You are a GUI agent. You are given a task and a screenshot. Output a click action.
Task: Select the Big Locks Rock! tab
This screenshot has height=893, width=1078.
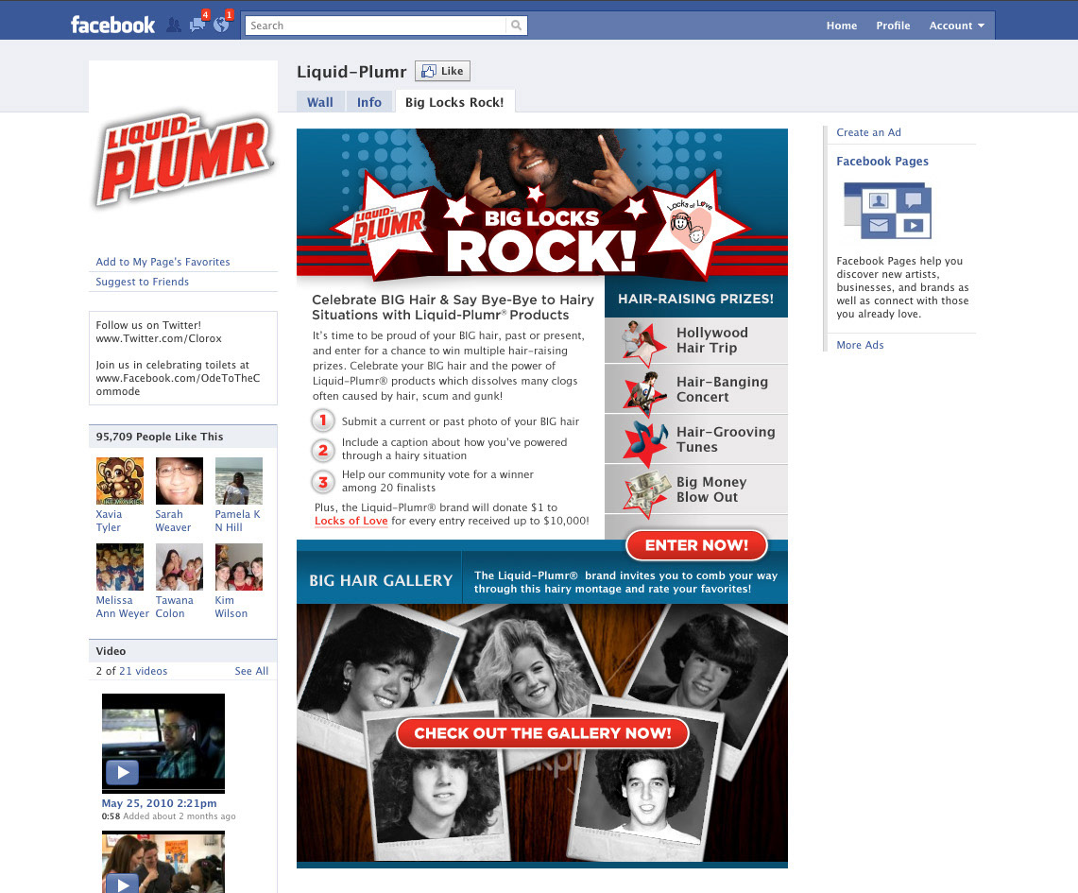(454, 102)
